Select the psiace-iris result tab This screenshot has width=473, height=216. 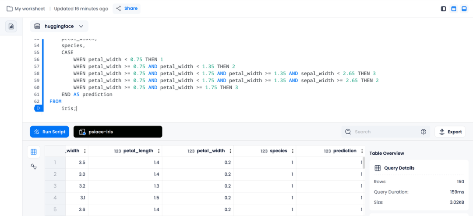118,132
